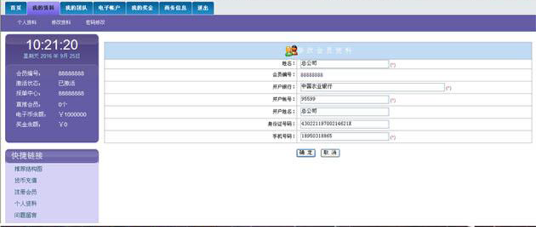Screen dimensions: 536x227
Task: Click the 退出 logout tab
Action: tap(203, 8)
